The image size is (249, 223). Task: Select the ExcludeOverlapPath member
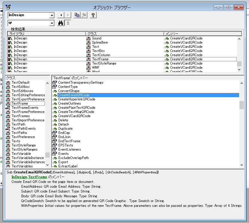[74, 158]
